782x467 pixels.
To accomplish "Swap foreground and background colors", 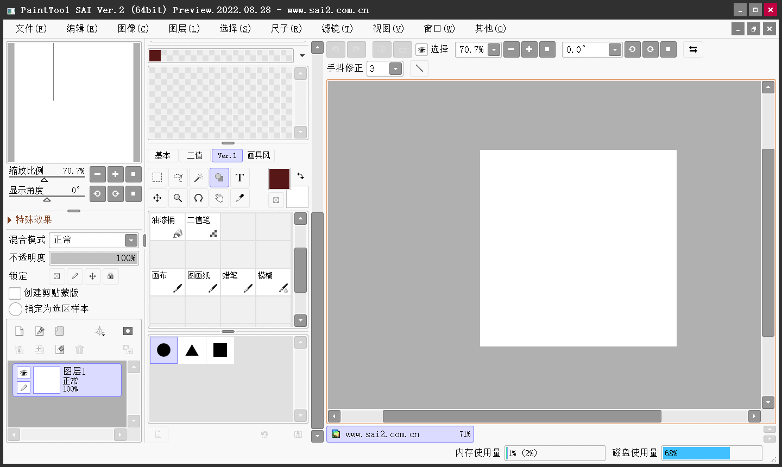I will (x=300, y=175).
